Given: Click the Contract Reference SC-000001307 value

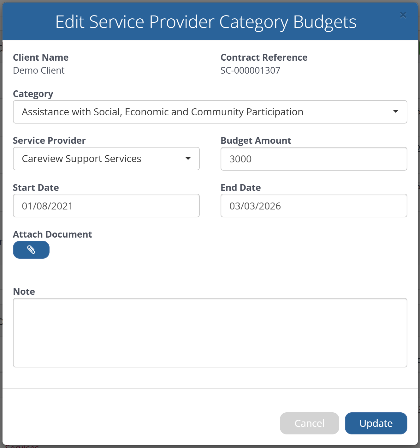Looking at the screenshot, I should (250, 70).
